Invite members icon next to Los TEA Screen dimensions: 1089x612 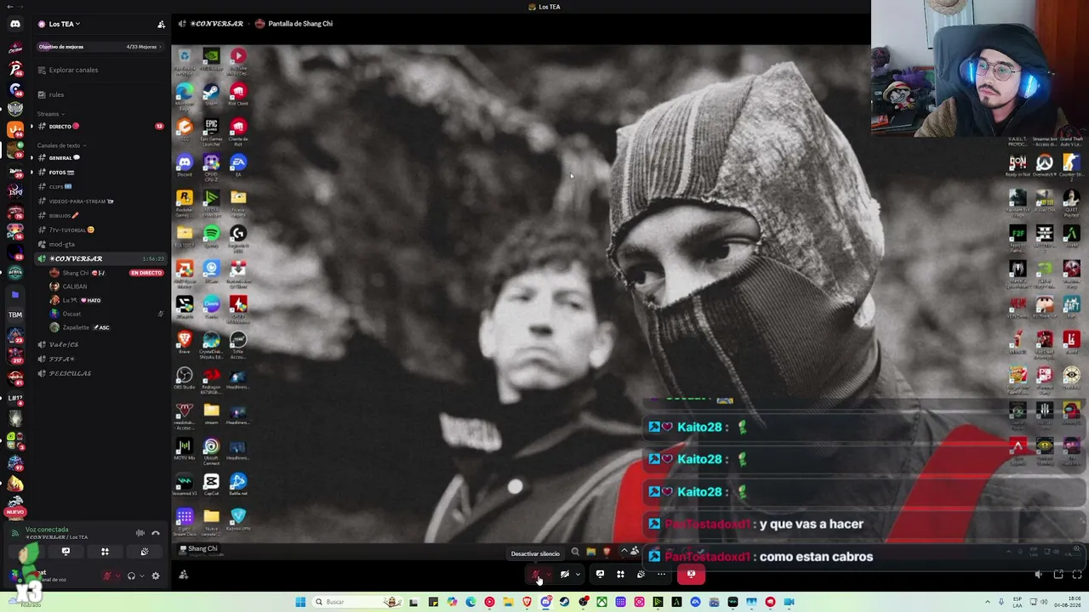161,24
